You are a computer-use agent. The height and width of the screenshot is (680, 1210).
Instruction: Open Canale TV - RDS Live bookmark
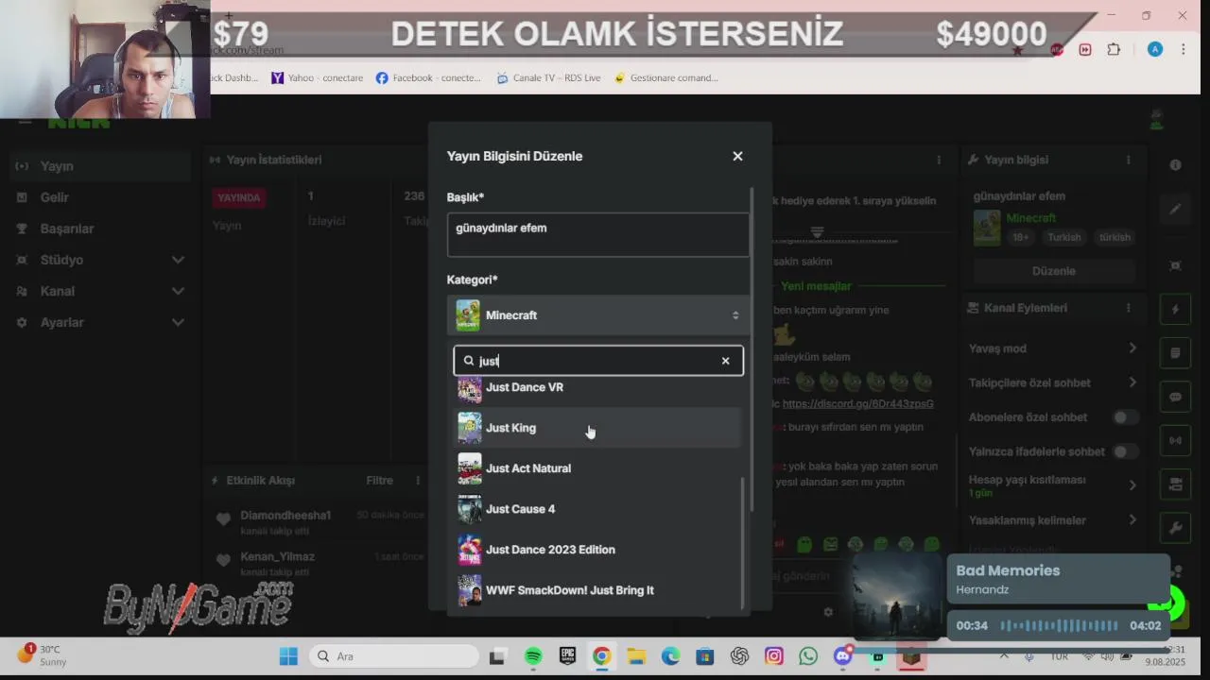click(x=548, y=77)
